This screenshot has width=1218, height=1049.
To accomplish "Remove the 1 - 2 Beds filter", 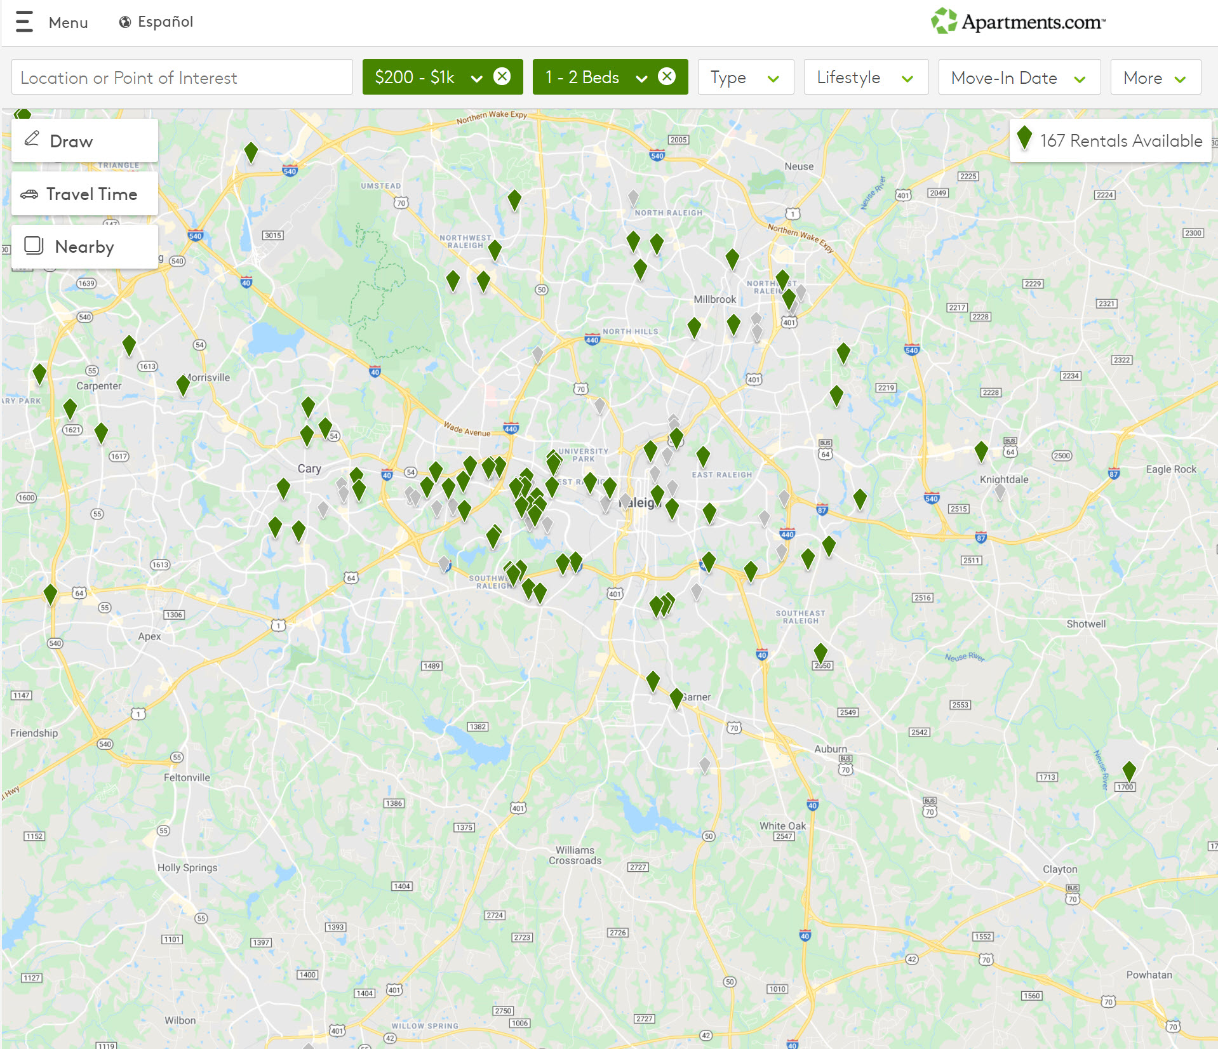I will (x=666, y=77).
